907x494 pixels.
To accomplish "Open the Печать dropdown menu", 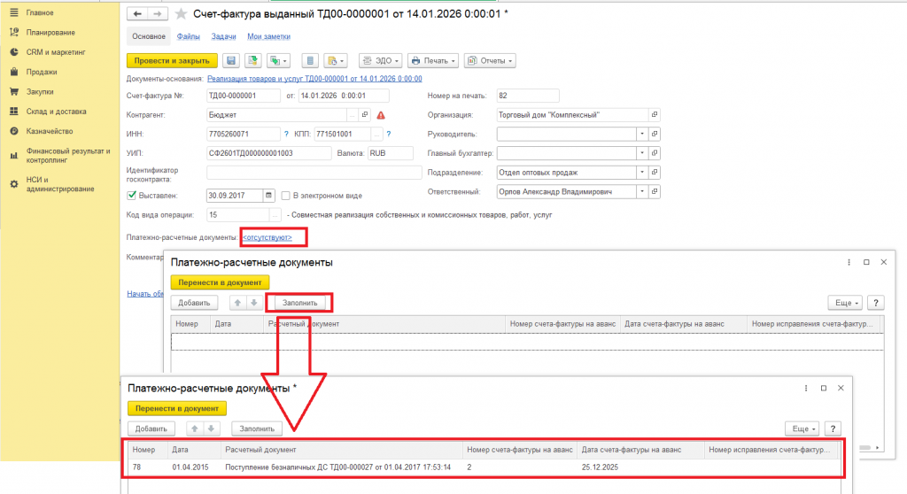I will 433,61.
